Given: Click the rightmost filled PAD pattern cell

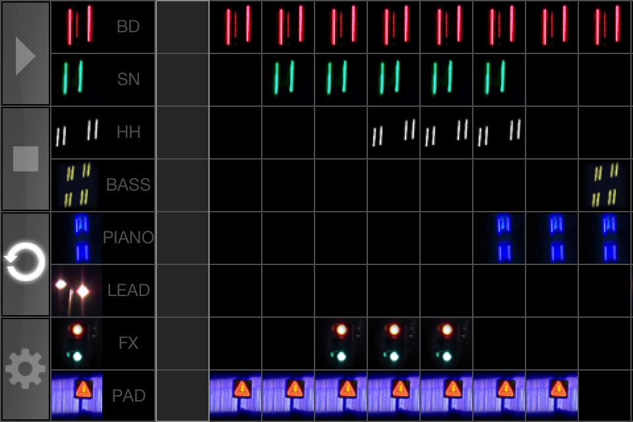Looking at the screenshot, I should [x=552, y=396].
